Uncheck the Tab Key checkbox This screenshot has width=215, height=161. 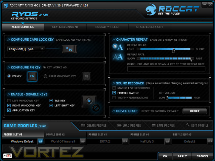pos(51,101)
